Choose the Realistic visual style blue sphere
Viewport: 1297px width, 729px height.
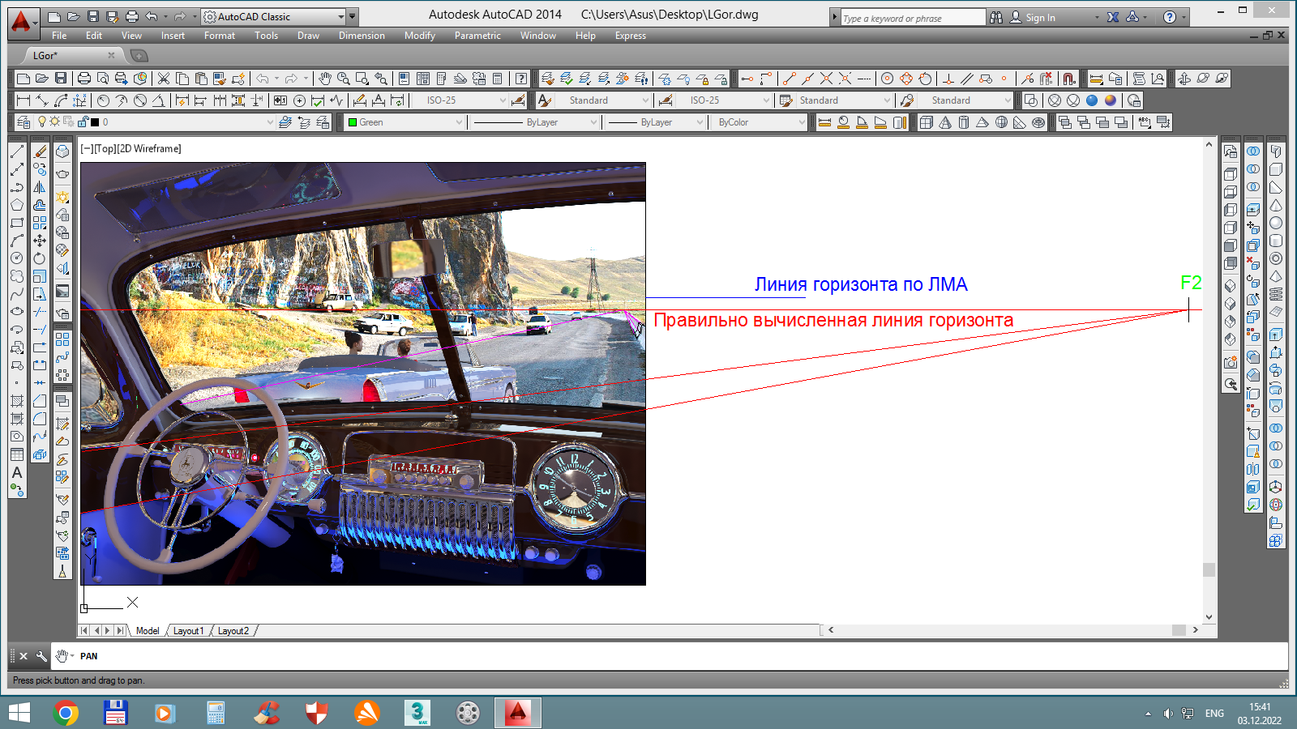1092,100
